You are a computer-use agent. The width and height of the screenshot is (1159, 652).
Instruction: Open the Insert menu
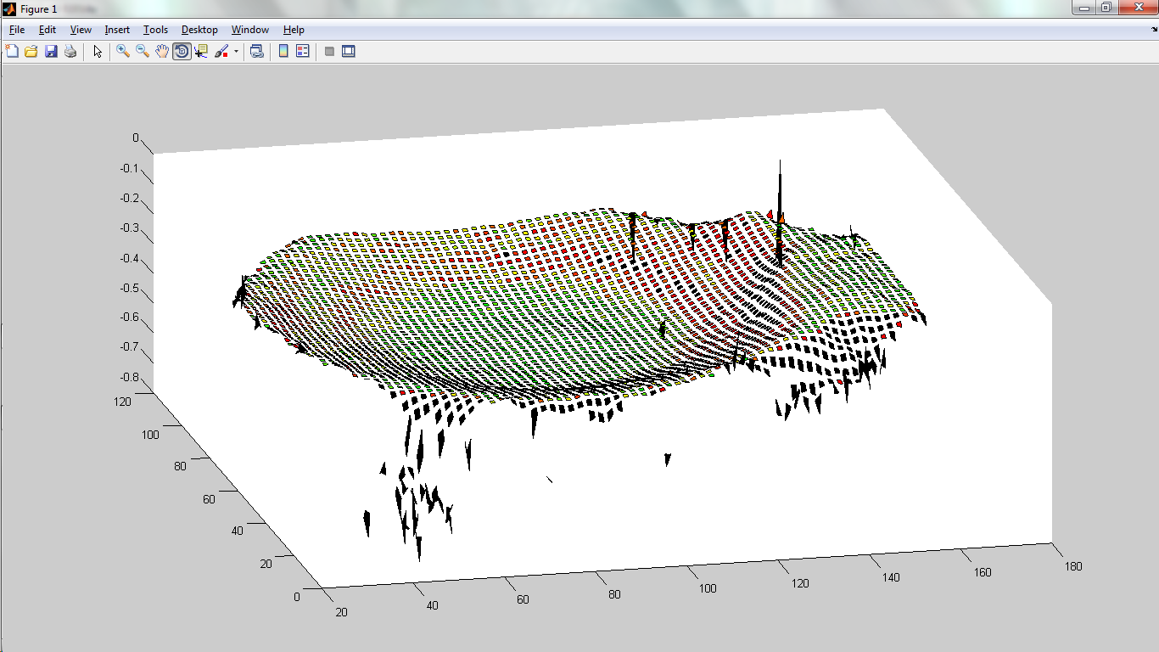click(x=117, y=30)
